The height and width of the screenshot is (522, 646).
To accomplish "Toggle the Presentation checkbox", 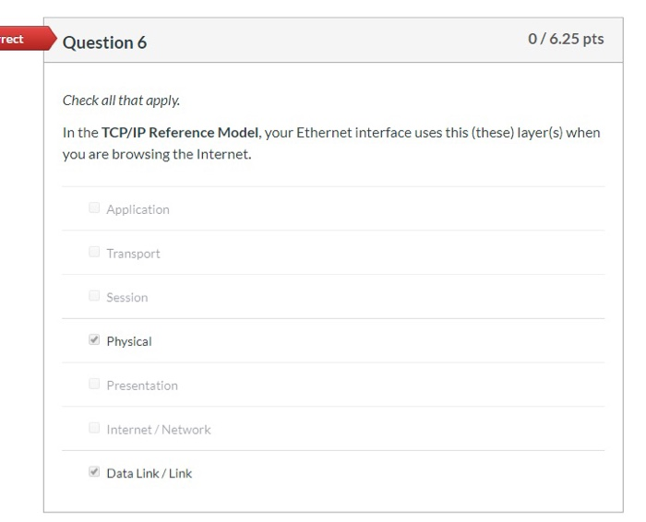I will tap(94, 385).
